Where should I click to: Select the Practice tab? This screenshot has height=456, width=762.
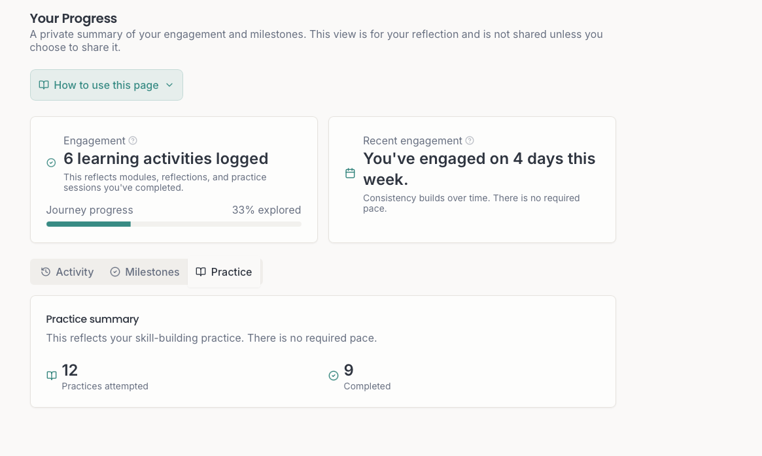224,272
